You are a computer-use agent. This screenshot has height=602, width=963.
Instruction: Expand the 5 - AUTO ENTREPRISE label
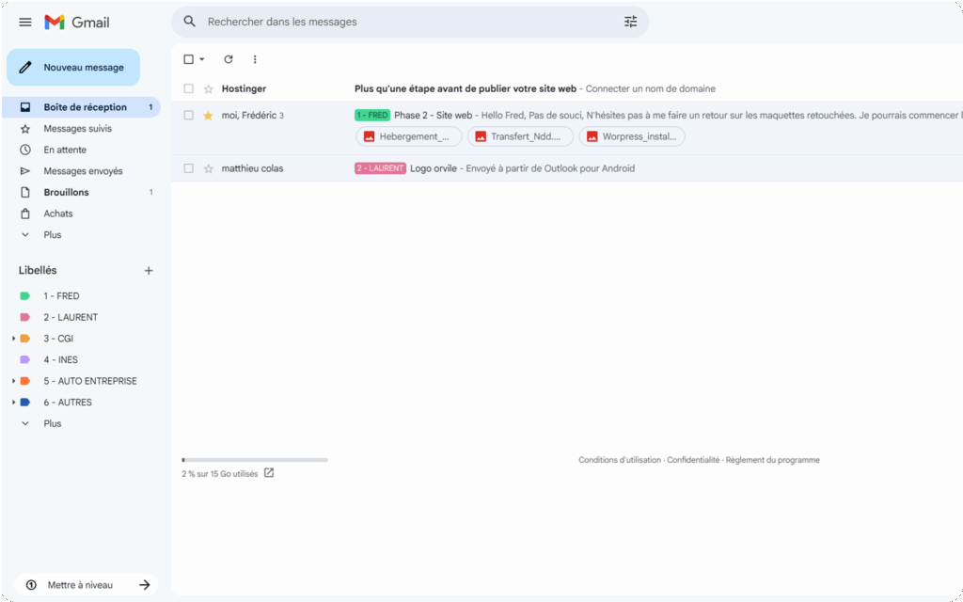click(x=13, y=381)
